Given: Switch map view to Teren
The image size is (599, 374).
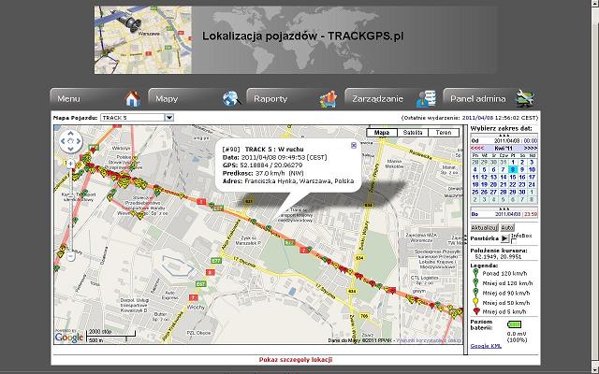Looking at the screenshot, I should (x=443, y=133).
